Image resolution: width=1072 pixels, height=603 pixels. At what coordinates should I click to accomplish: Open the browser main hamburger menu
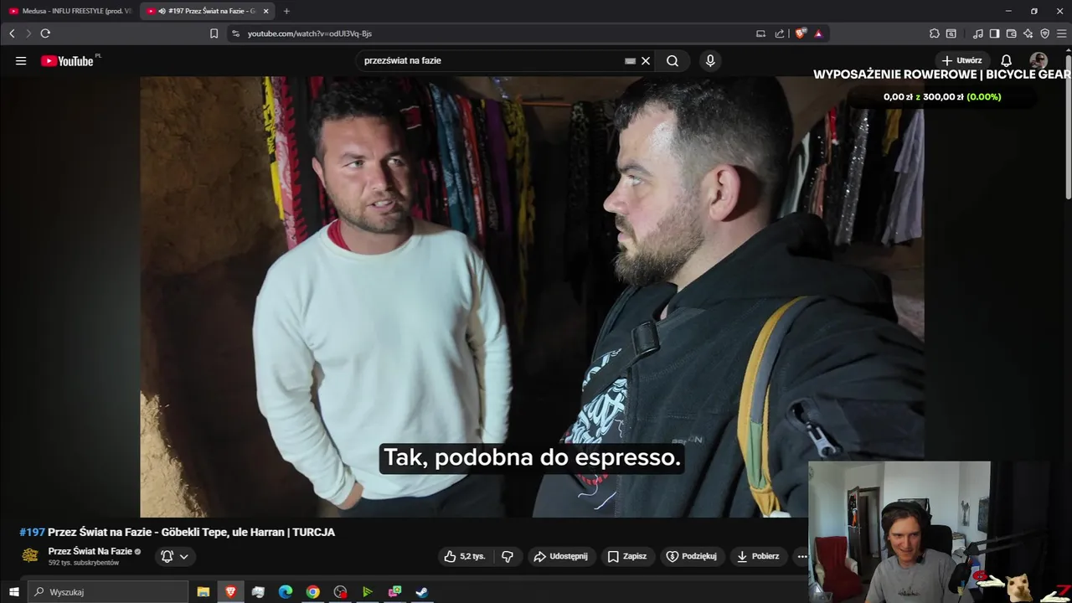click(1061, 33)
